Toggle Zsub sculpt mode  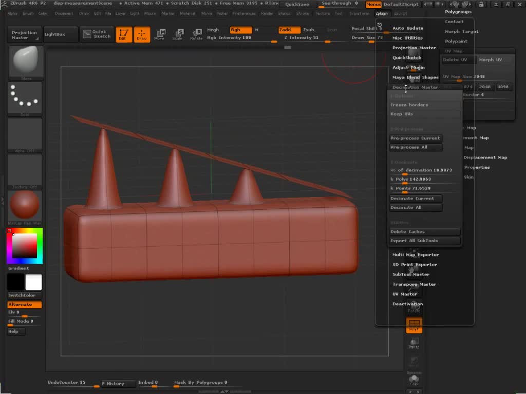309,30
